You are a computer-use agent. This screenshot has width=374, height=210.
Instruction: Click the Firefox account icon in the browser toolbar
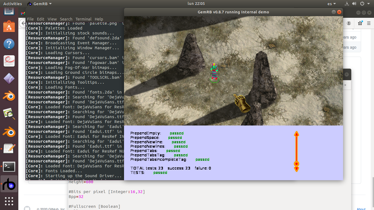coord(349,23)
